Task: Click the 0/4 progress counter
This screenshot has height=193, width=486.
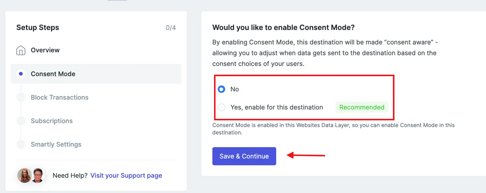Action: click(x=171, y=28)
